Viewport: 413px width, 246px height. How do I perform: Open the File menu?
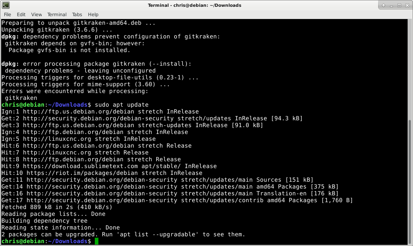point(8,14)
